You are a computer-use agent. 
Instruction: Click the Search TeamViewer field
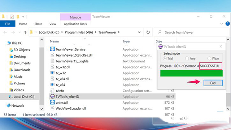tap(192, 32)
